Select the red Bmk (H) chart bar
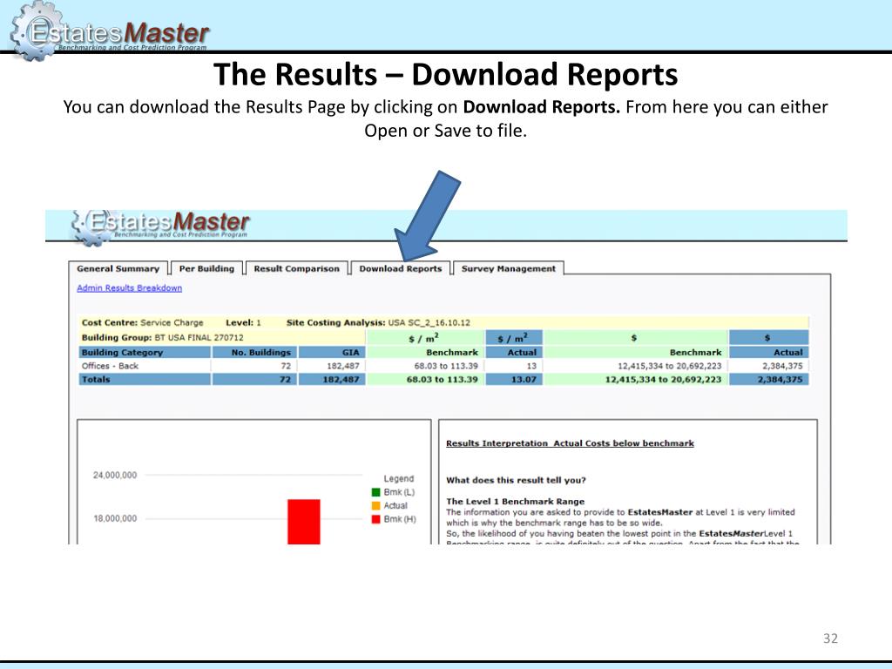Viewport: 892px width, 669px height. [304, 522]
